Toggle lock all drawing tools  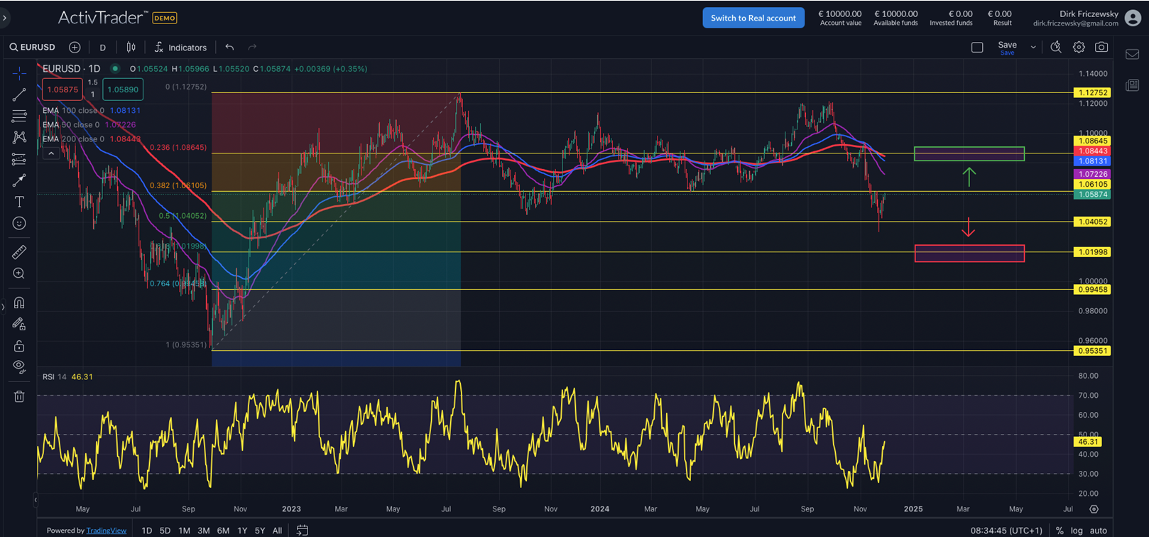click(19, 346)
